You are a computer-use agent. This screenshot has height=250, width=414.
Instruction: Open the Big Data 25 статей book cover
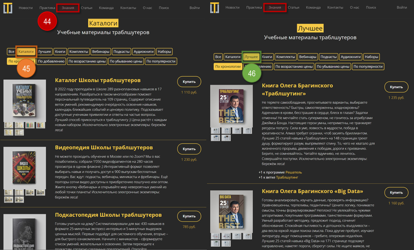[232, 211]
